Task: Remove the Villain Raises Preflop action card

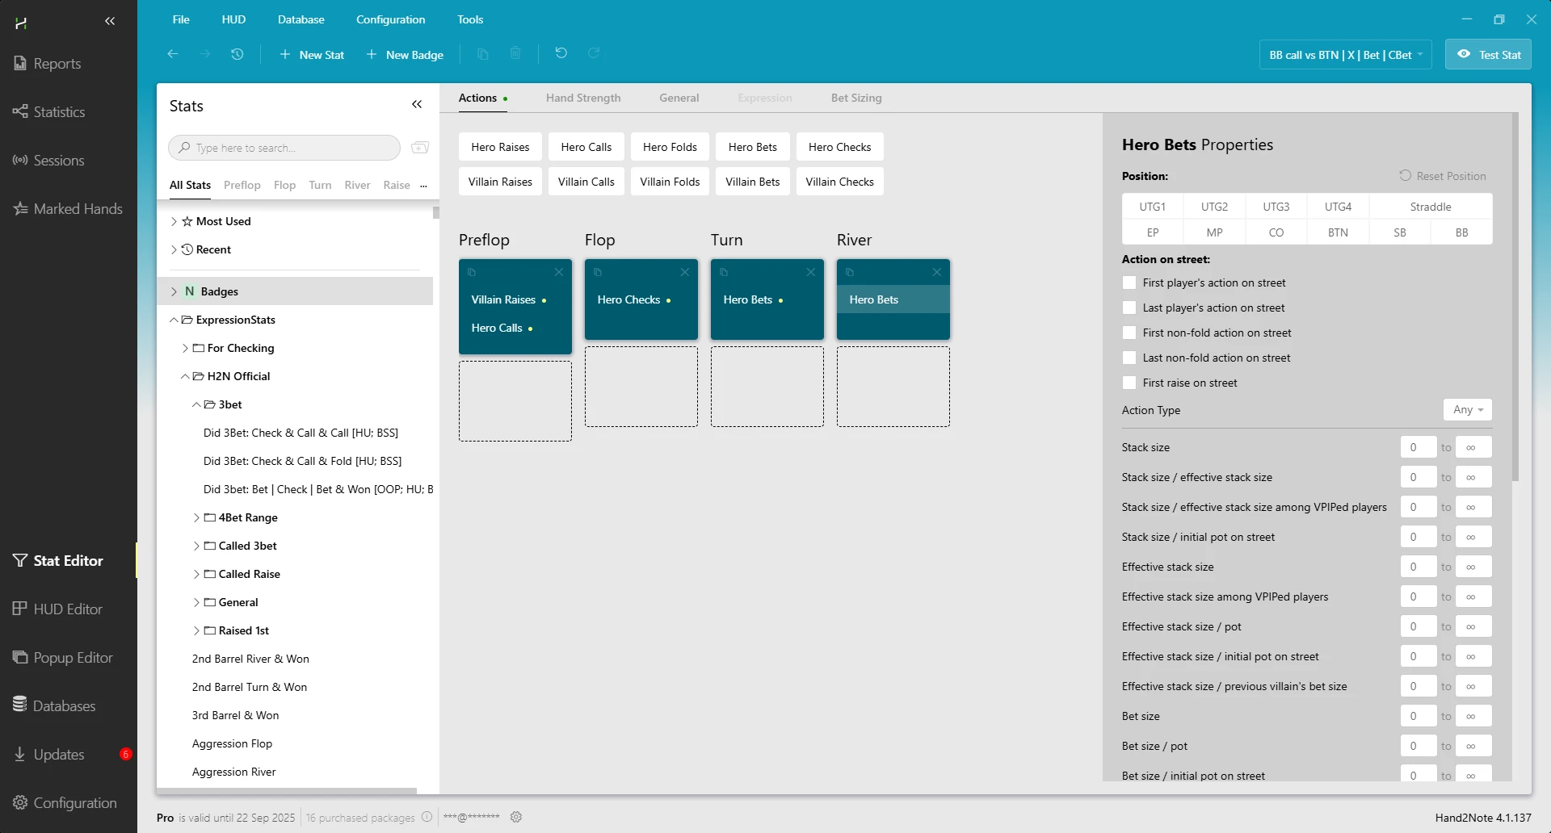Action: pyautogui.click(x=558, y=273)
